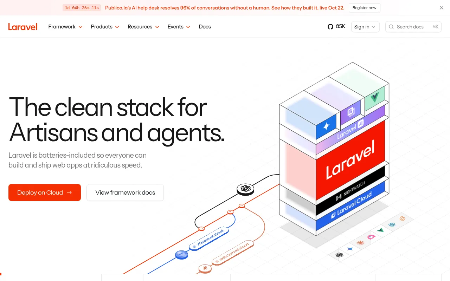Click the 1d 04h countdown timer
450x281 pixels.
click(x=82, y=8)
